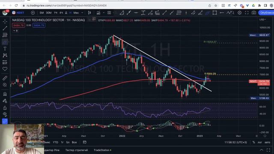Image resolution: width=274 pixels, height=154 pixels.
Task: Open the chart settings gear
Action: coord(240,13)
